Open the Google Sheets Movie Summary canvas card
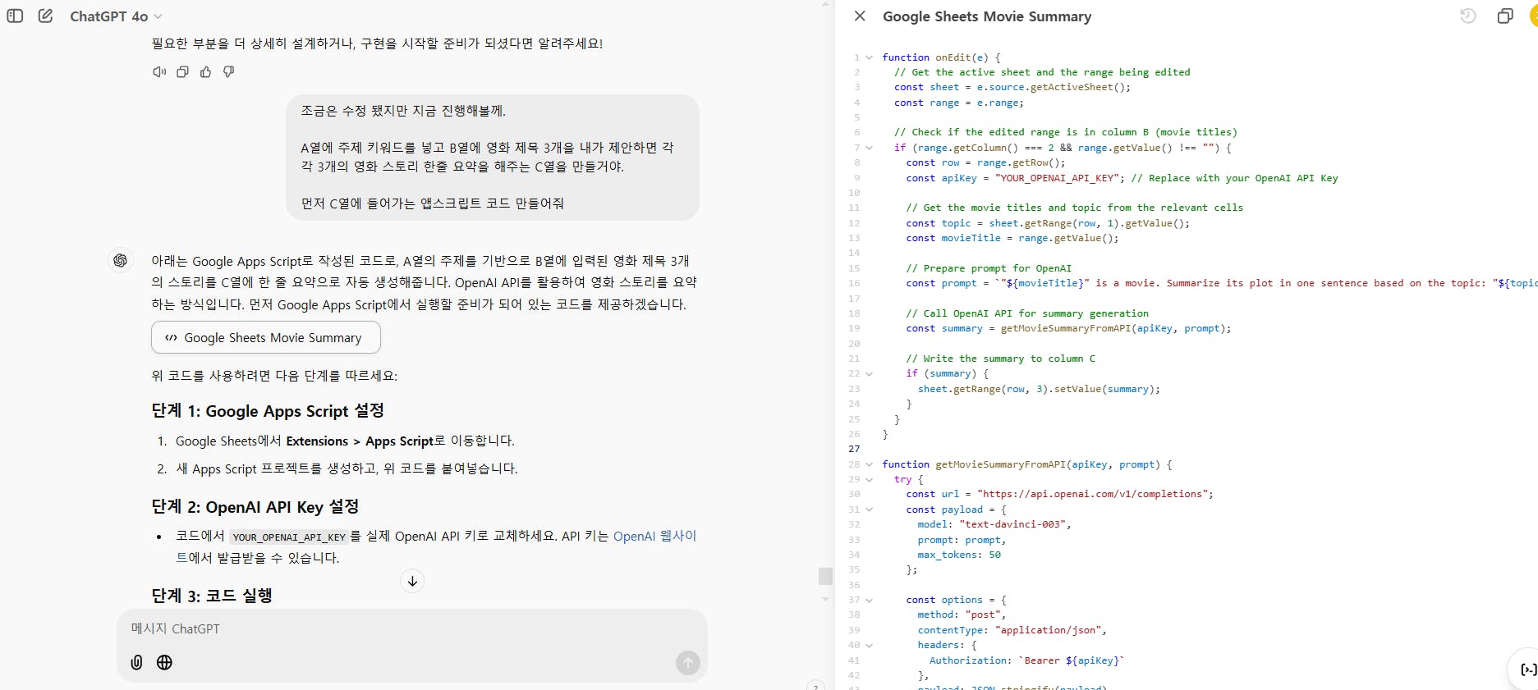This screenshot has height=690, width=1538. click(266, 337)
